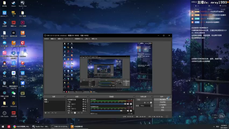Viewport: 229px width, 129px height.
Task: Remove scene transition with minus icon
Action: 148,103
